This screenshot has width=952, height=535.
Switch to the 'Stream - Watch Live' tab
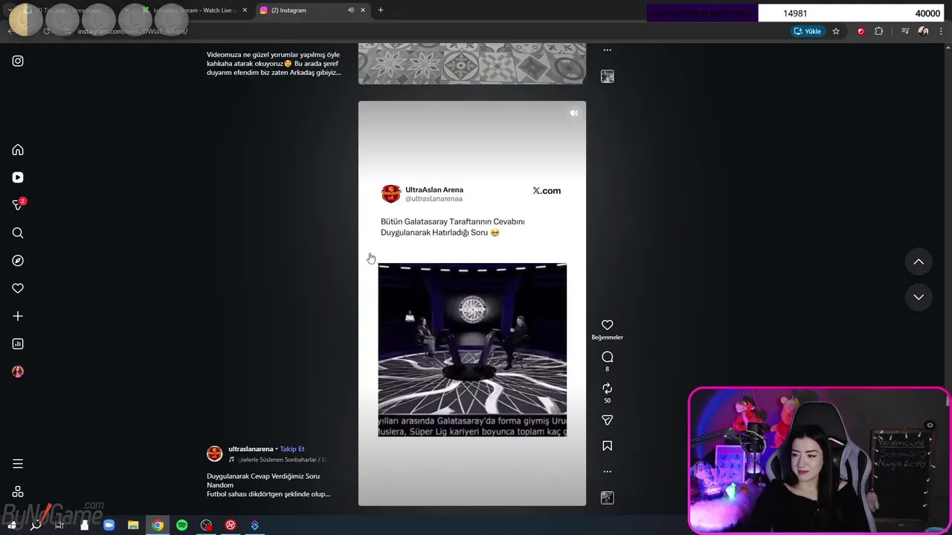click(x=193, y=10)
